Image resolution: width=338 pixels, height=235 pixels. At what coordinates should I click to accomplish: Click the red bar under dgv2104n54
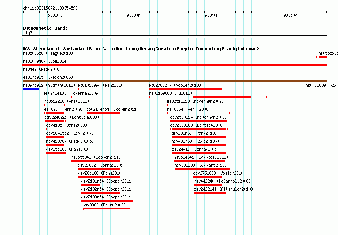[x=103, y=113]
